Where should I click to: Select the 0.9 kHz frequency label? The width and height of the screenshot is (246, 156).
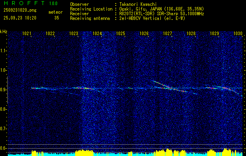4,90
